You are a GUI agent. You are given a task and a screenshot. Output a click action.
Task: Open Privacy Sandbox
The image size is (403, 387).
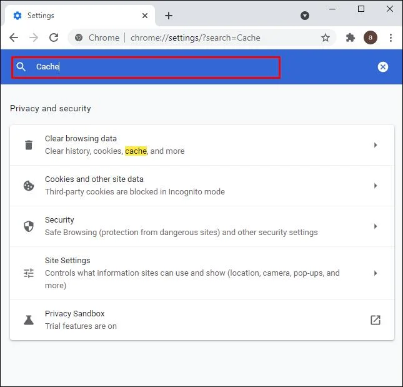pyautogui.click(x=202, y=320)
